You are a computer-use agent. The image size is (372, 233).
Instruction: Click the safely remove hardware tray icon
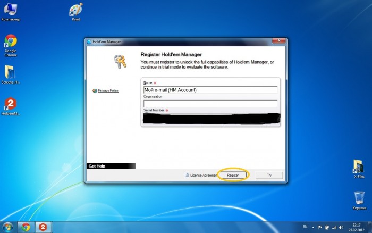coord(327,227)
